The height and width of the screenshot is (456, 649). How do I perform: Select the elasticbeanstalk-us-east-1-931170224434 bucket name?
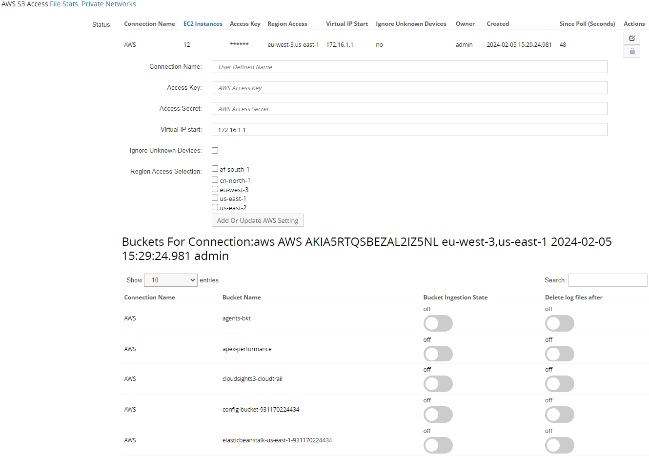[x=277, y=440]
